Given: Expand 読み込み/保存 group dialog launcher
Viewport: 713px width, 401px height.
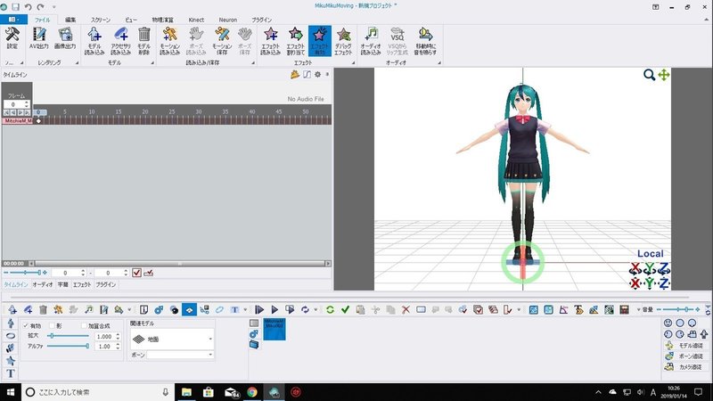Looking at the screenshot, I should [x=253, y=62].
